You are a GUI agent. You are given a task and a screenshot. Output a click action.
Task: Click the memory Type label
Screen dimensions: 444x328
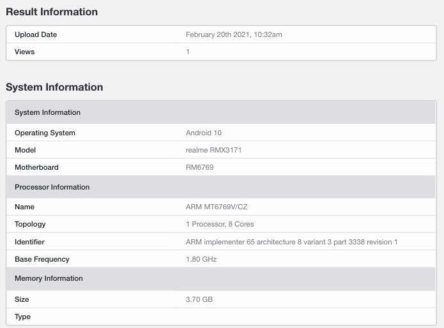(22, 317)
